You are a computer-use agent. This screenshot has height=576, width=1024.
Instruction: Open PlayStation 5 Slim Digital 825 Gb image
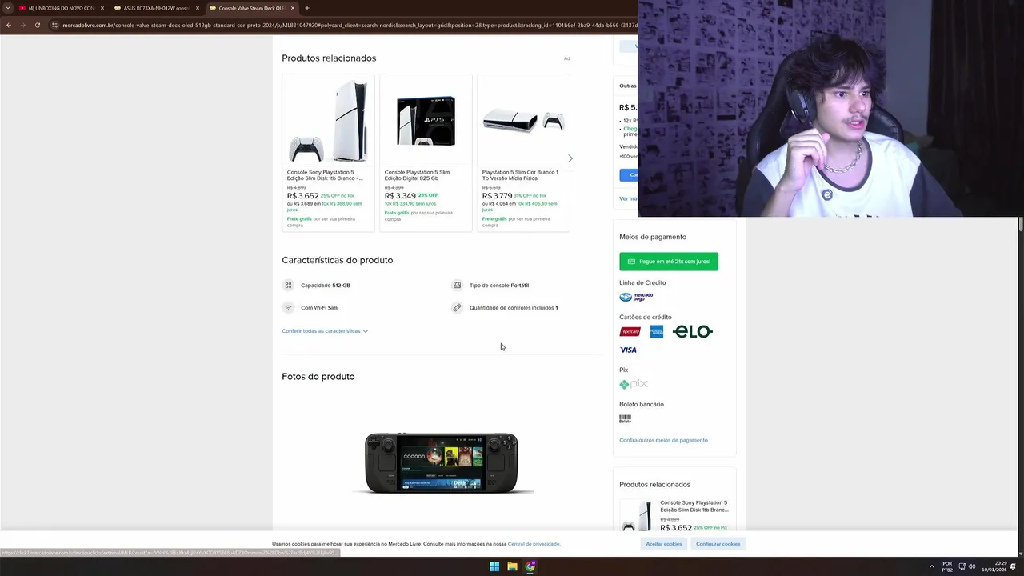[x=426, y=120]
